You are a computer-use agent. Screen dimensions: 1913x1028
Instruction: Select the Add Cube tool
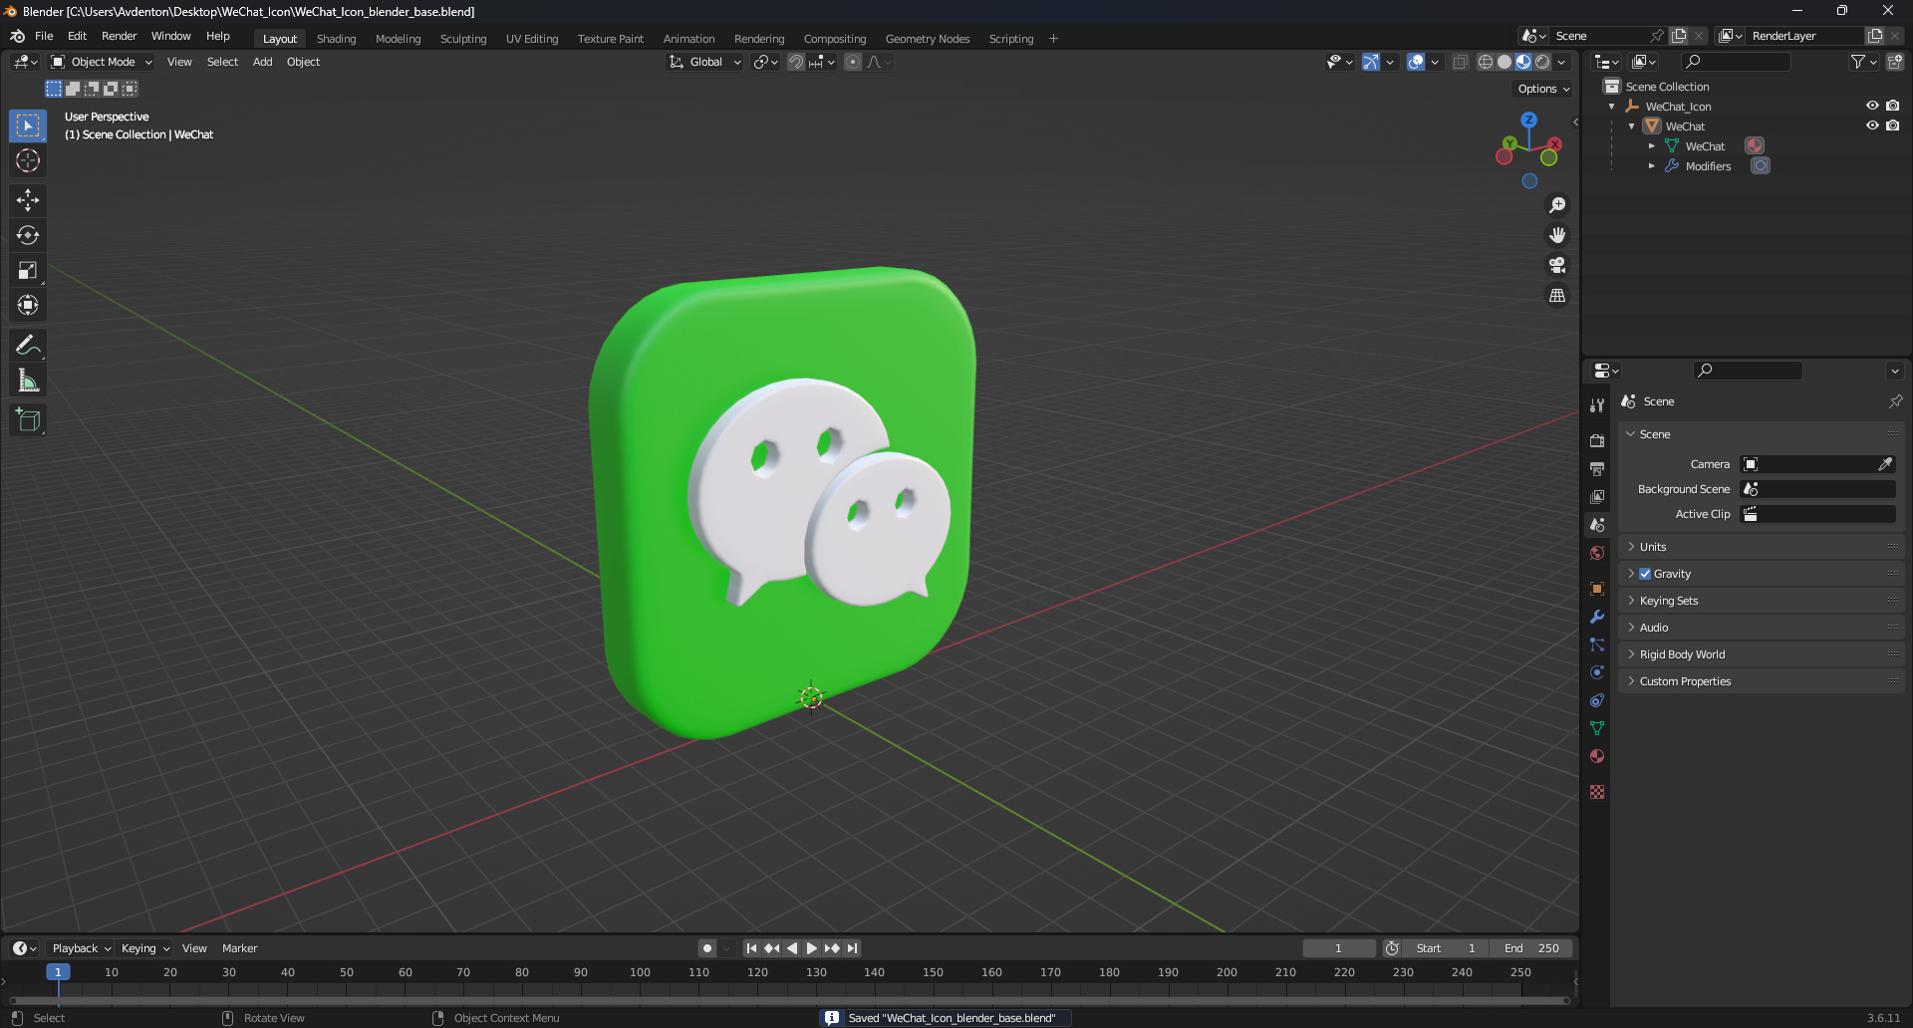[28, 419]
